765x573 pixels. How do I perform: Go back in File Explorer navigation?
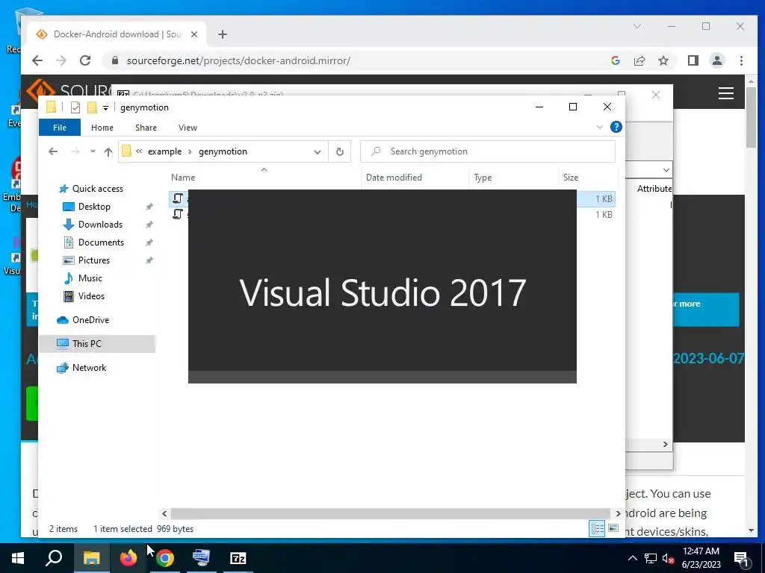(x=53, y=151)
